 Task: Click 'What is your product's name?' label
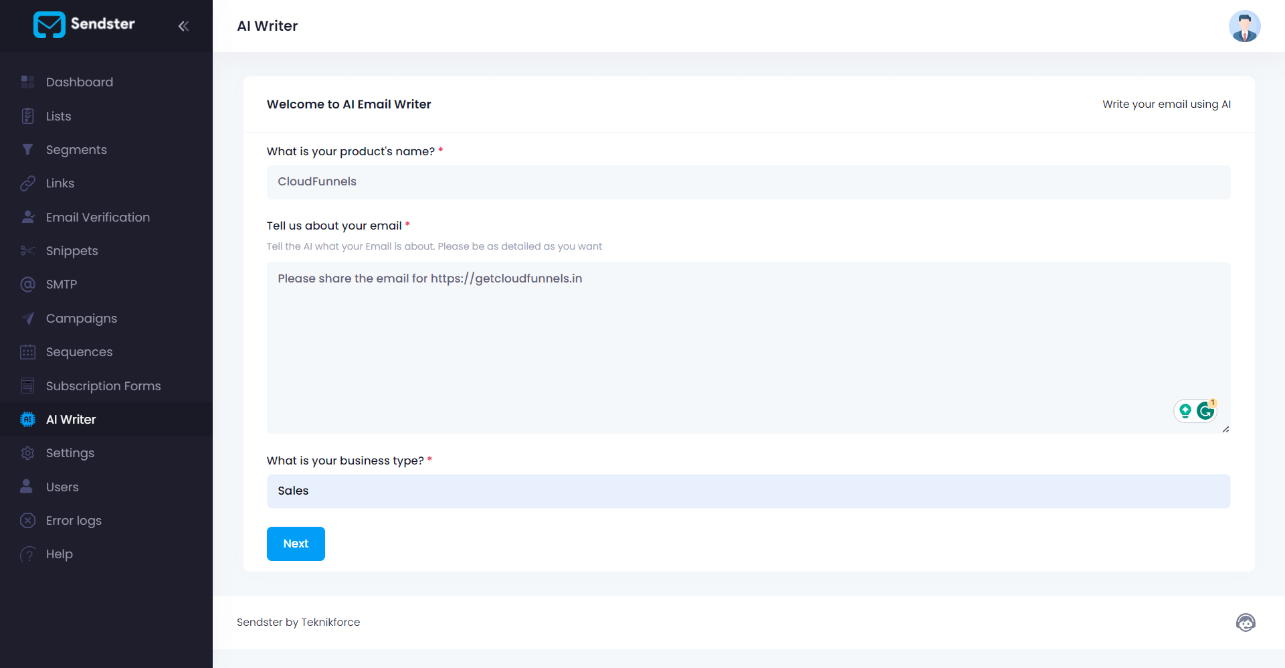[351, 151]
